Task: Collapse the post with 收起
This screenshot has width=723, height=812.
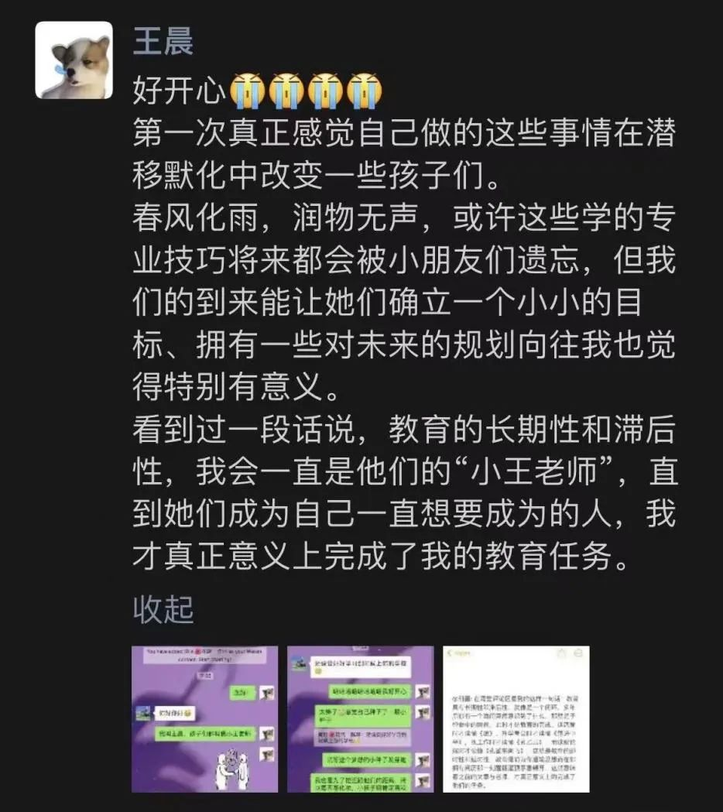Action: [163, 609]
